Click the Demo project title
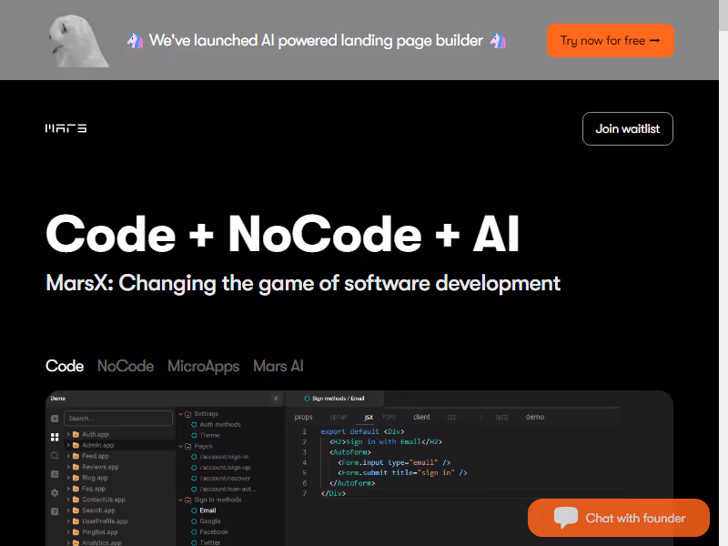 (58, 399)
